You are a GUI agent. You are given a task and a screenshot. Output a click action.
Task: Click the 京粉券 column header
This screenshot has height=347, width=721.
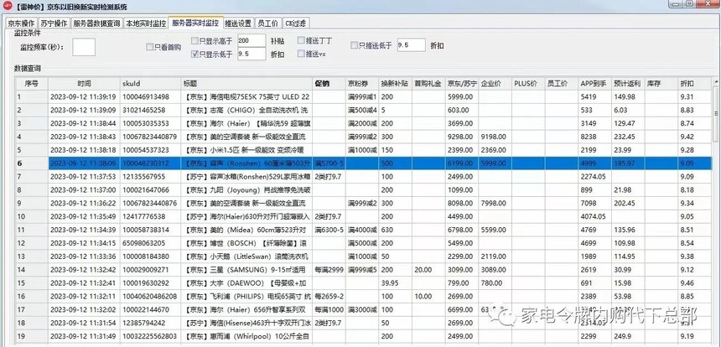pos(362,84)
